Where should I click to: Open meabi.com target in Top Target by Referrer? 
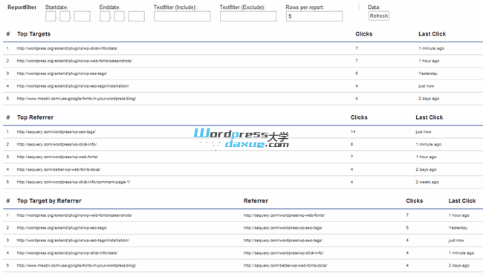77,265
